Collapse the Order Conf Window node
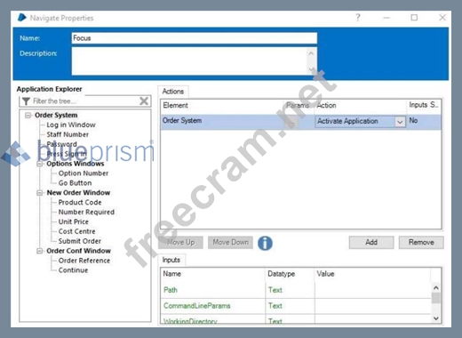The image size is (462, 338). click(x=40, y=251)
